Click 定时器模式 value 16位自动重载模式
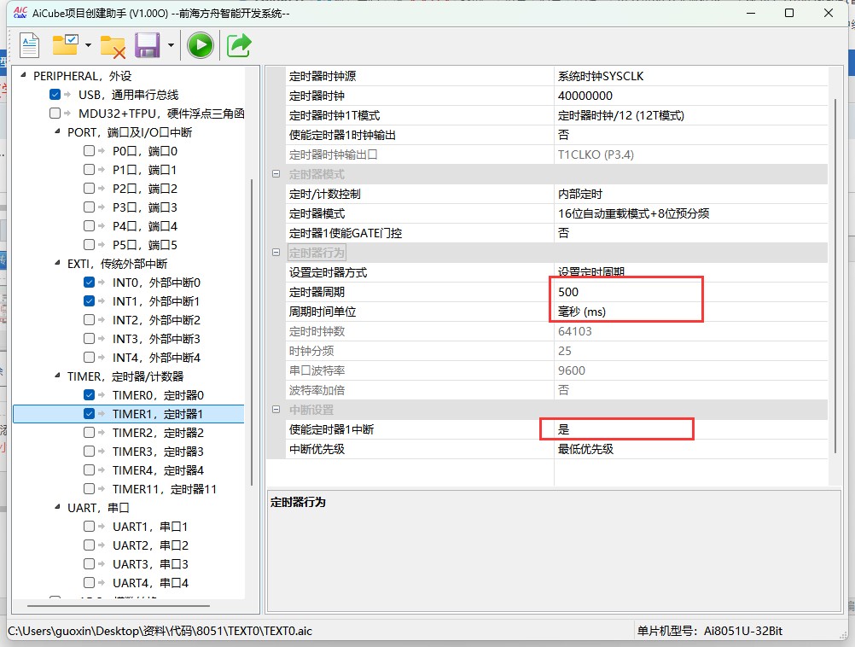Image resolution: width=855 pixels, height=647 pixels. click(x=691, y=213)
